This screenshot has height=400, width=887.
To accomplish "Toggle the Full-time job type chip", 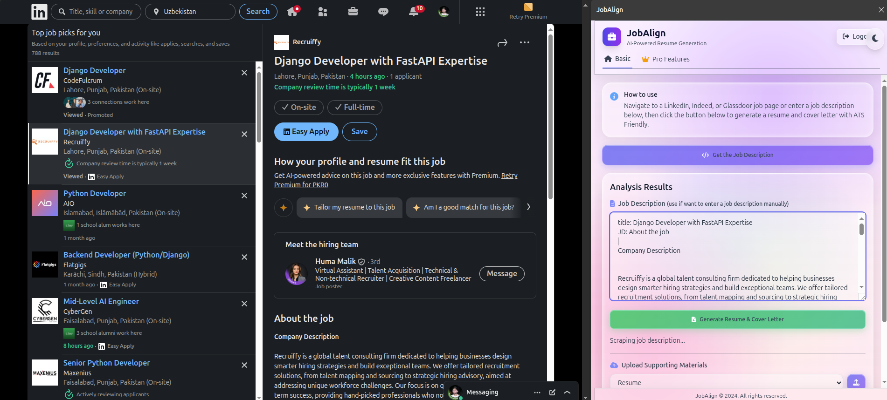I will point(355,108).
